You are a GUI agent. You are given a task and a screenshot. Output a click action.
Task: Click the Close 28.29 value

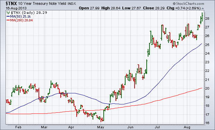pyautogui.click(x=154, y=8)
